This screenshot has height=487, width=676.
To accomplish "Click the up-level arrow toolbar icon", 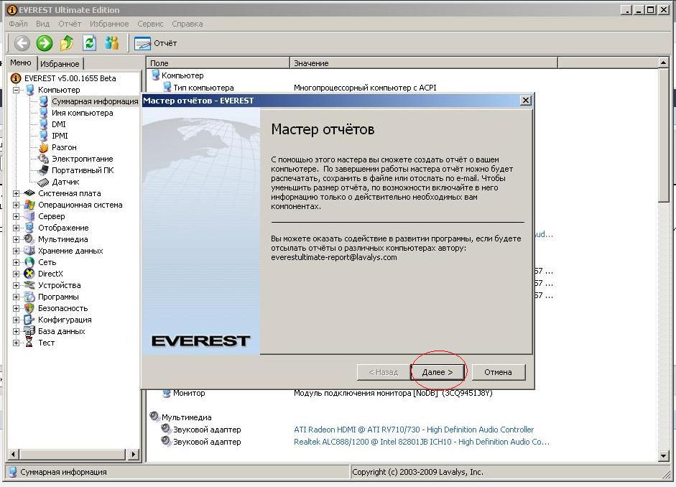I will pyautogui.click(x=67, y=43).
